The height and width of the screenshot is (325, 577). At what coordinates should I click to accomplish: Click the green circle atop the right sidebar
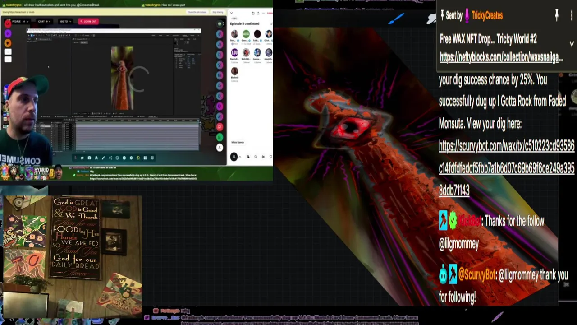coord(220,23)
